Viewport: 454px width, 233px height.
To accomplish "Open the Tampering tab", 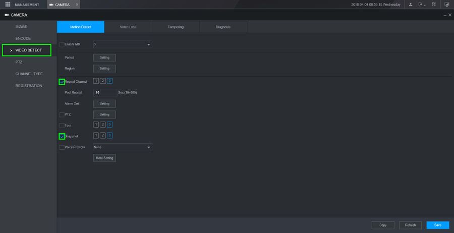I will coord(176,27).
